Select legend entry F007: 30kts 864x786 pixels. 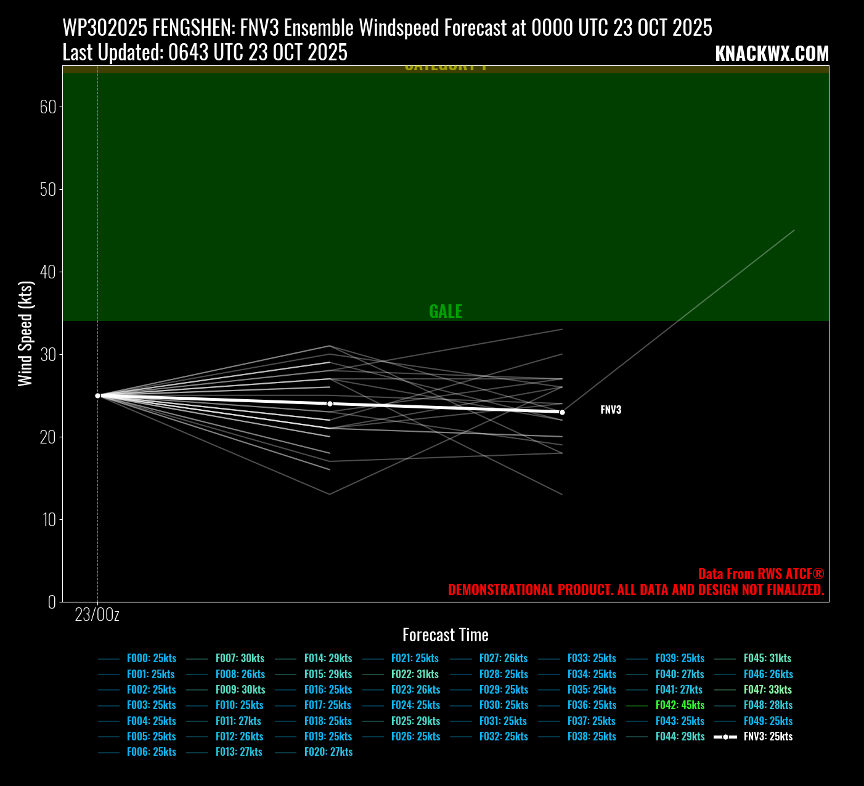point(240,658)
